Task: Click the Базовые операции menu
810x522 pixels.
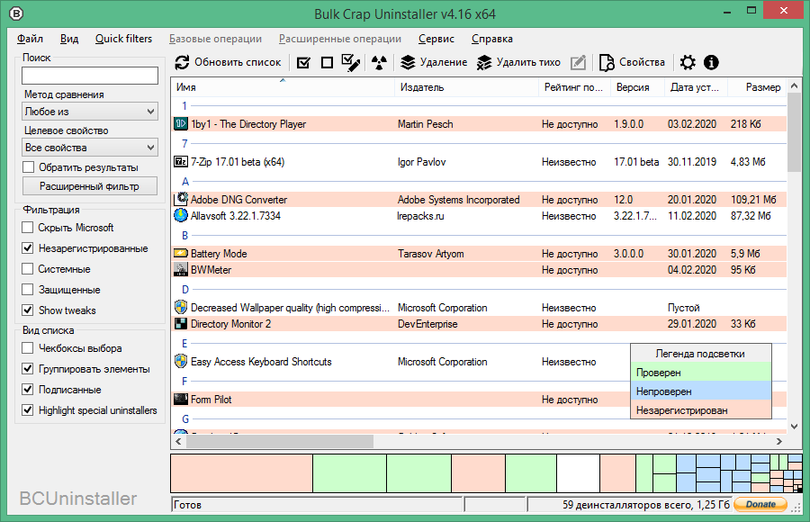Action: pyautogui.click(x=215, y=39)
